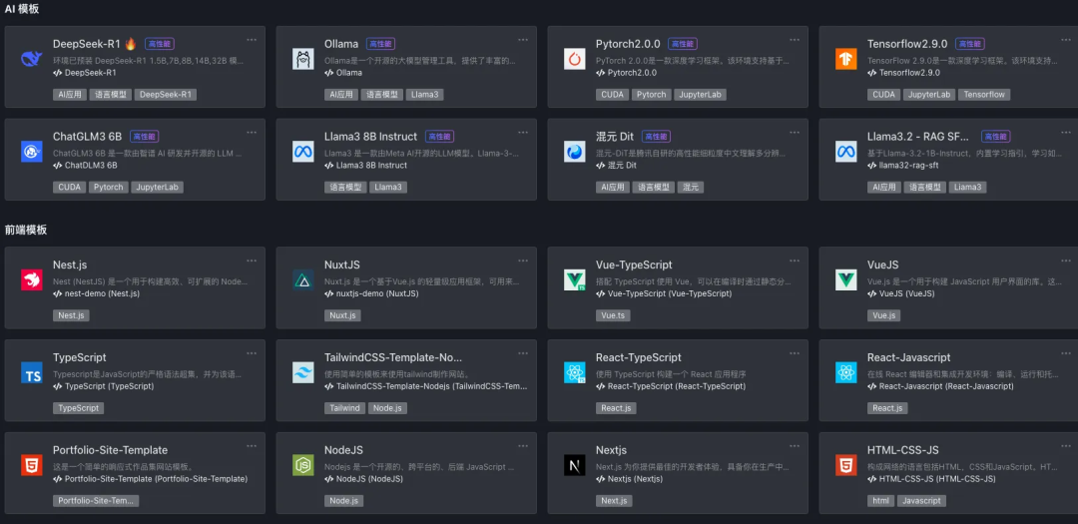This screenshot has height=524, width=1078.
Task: Open the more options menu on NuxtJS card
Action: pos(523,260)
